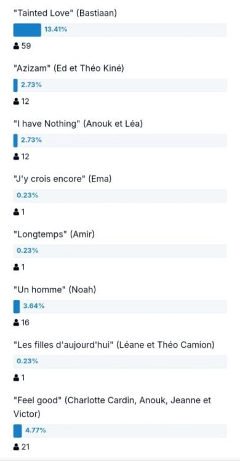Click the 2.73% bar under Azizam

tap(120, 85)
